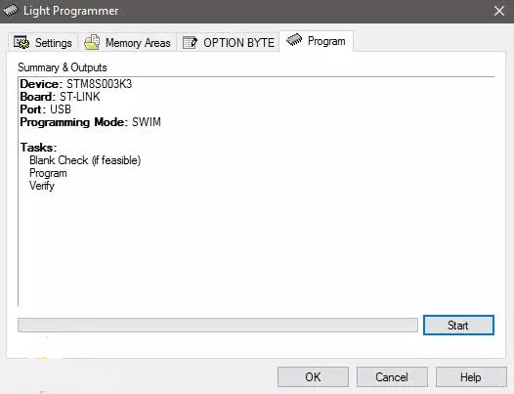Open the Memory Areas tab label

point(138,43)
